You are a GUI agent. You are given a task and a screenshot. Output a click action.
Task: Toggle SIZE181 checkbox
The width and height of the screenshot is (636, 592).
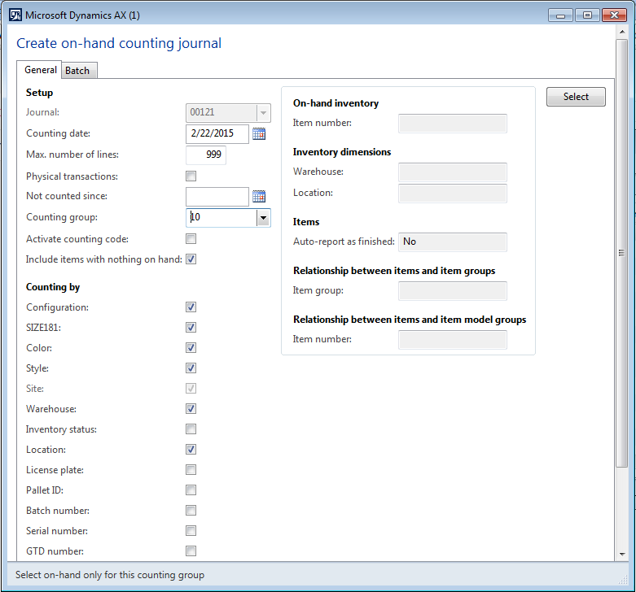coord(191,327)
